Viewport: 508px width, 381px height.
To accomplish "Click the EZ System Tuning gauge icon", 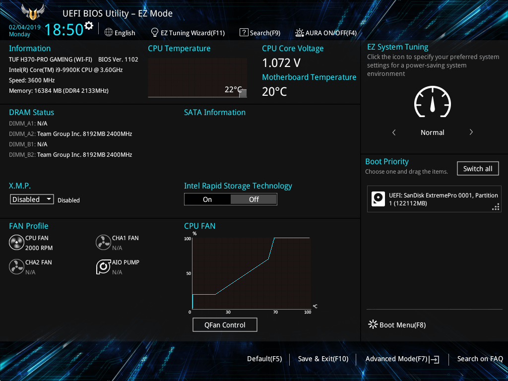I will click(x=432, y=102).
